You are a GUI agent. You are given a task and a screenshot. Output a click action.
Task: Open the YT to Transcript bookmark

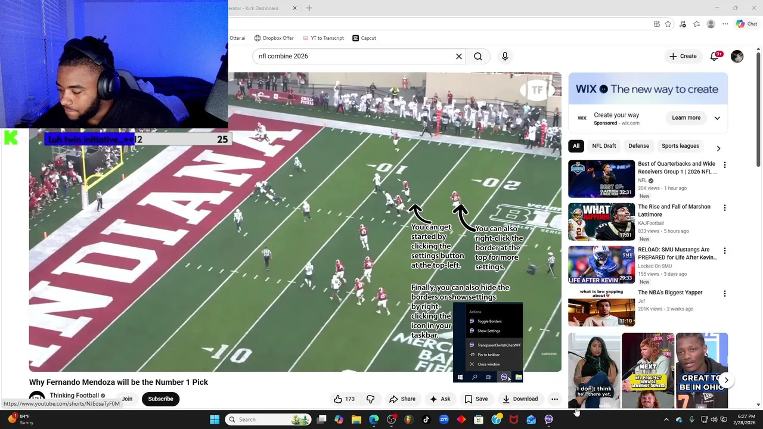click(x=323, y=38)
